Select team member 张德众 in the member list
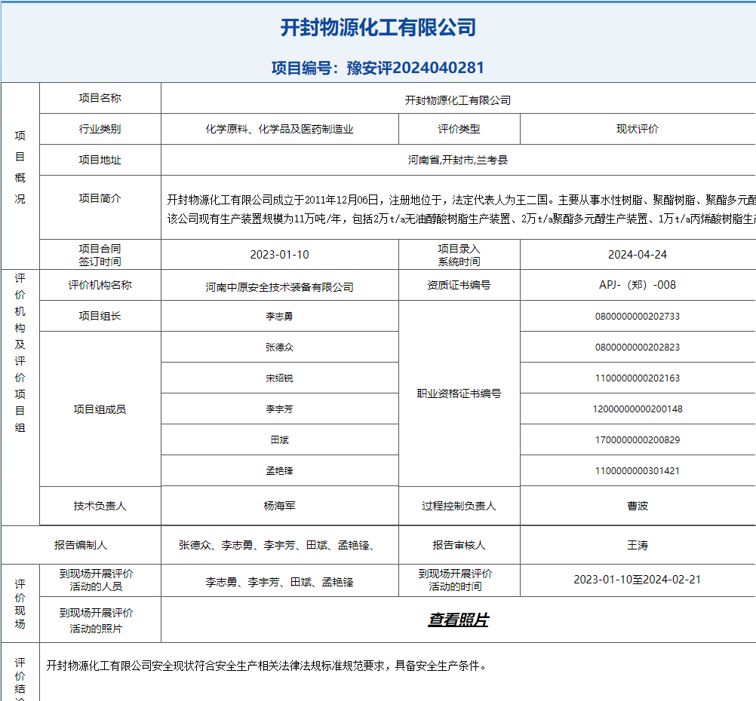This screenshot has width=756, height=701. 280,347
